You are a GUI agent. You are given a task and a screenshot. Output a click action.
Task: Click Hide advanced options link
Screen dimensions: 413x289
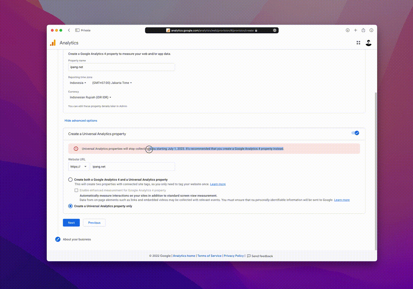81,121
